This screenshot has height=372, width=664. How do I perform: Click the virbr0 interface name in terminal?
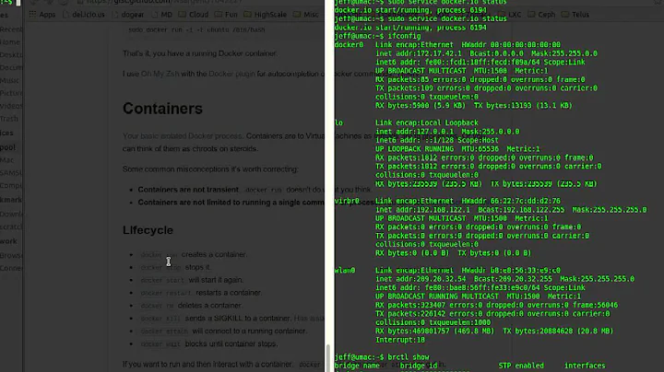click(347, 201)
